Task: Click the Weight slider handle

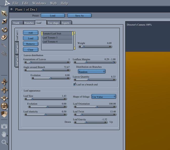Action: pos(83,46)
